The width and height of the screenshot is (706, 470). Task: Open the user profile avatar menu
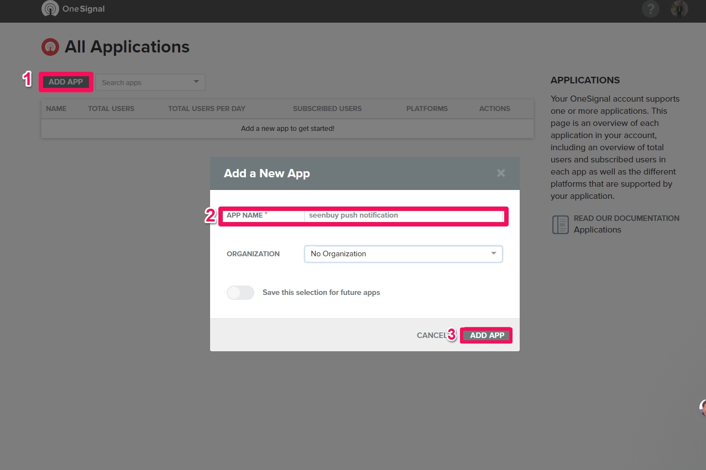pyautogui.click(x=679, y=9)
